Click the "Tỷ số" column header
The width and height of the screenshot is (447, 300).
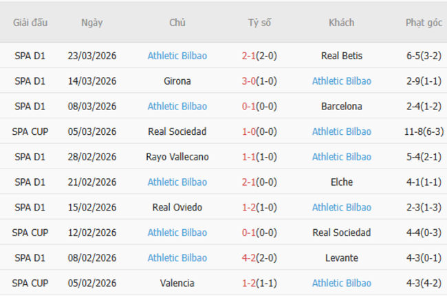coord(259,23)
